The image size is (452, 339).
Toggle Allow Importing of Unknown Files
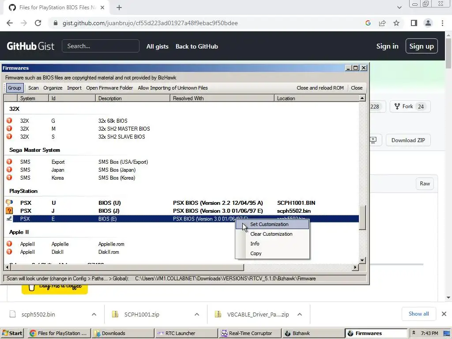(173, 88)
